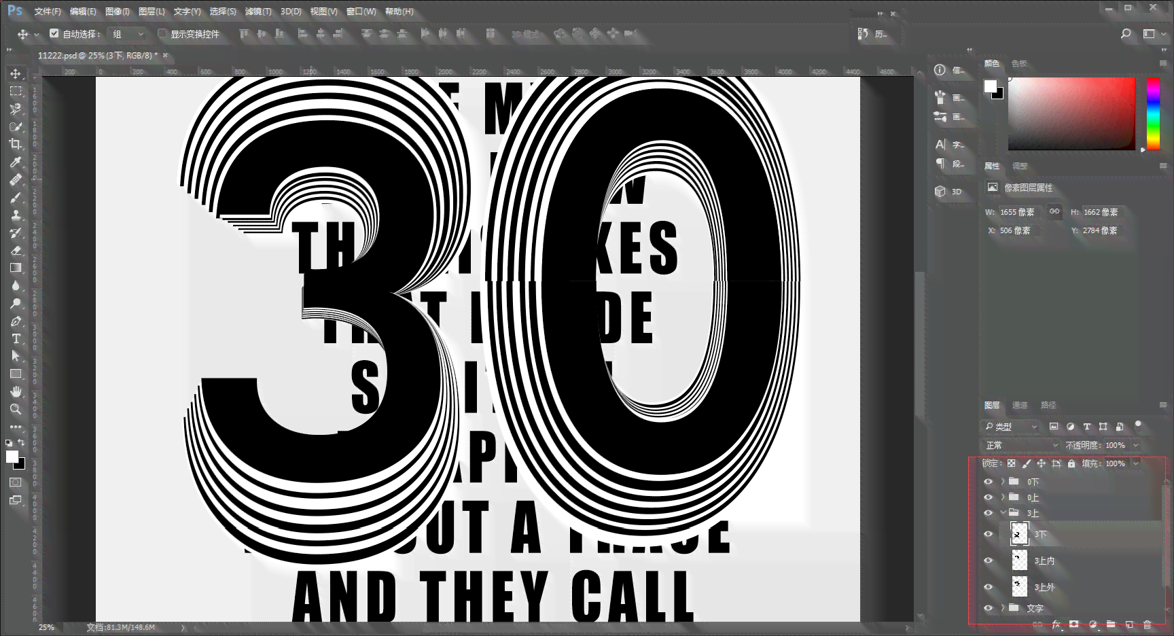This screenshot has height=636, width=1174.
Task: Click the toolbar foreground color swatch
Action: point(12,457)
